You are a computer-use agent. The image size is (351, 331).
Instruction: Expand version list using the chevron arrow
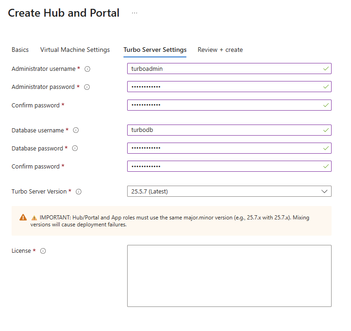pyautogui.click(x=325, y=191)
